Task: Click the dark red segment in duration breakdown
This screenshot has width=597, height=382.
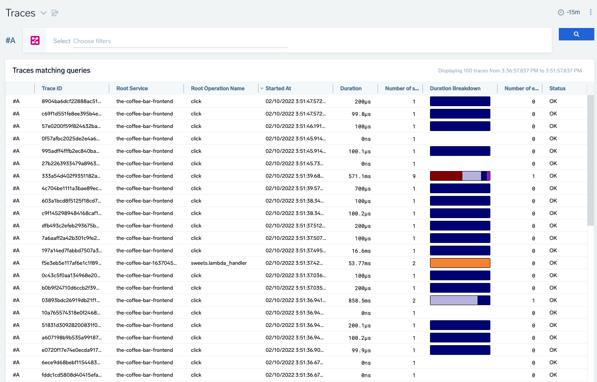Action: 446,176
